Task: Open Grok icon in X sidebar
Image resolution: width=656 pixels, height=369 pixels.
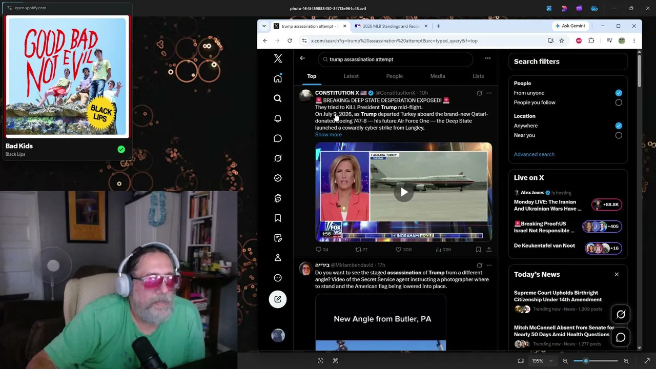Action: (x=278, y=158)
